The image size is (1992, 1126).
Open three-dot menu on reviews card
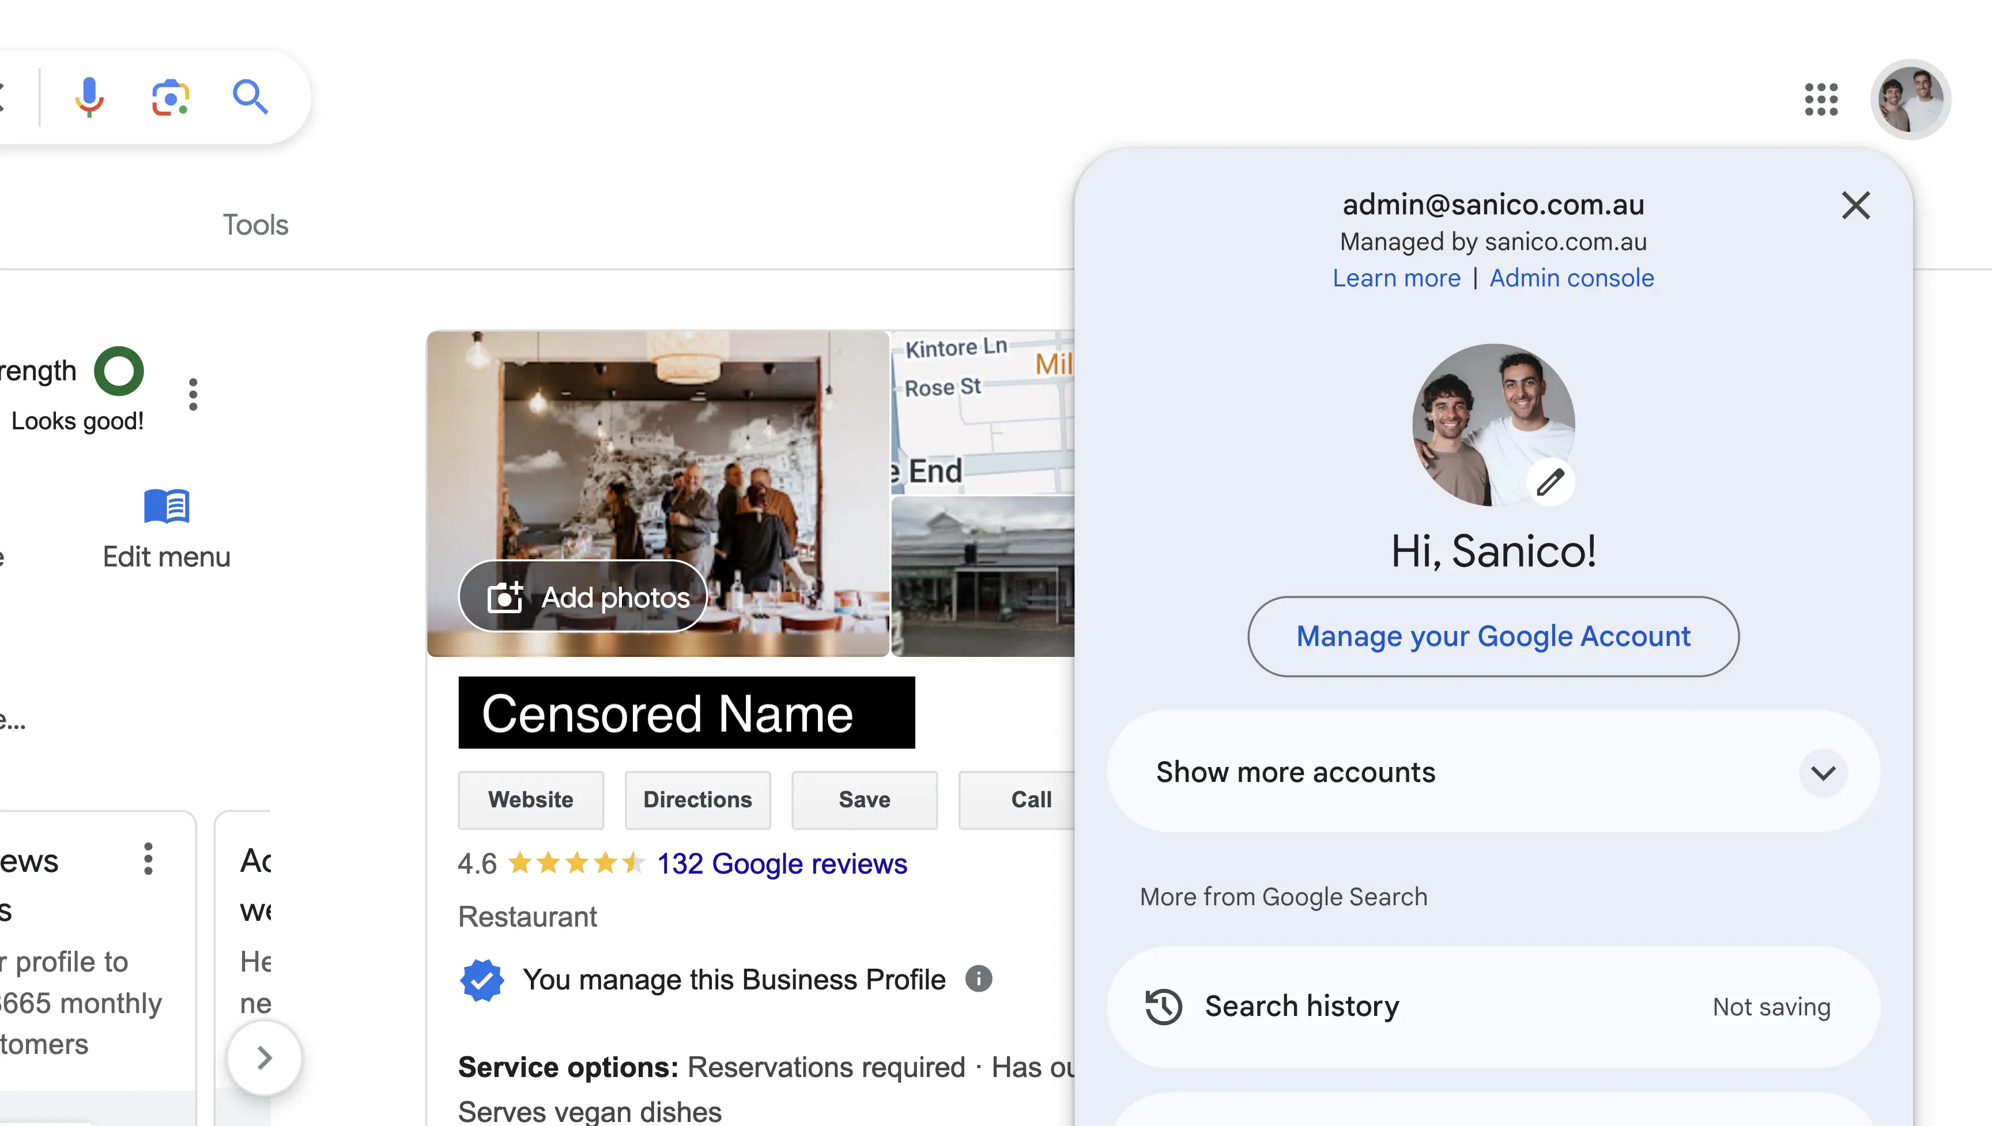pos(148,859)
